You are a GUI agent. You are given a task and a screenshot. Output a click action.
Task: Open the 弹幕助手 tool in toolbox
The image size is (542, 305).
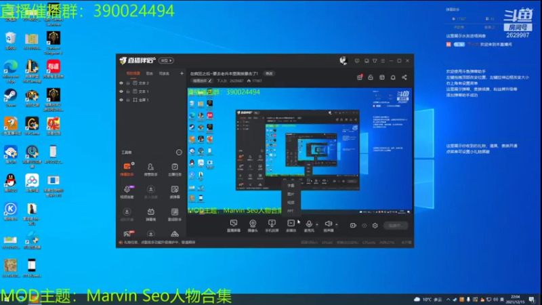coord(127,169)
